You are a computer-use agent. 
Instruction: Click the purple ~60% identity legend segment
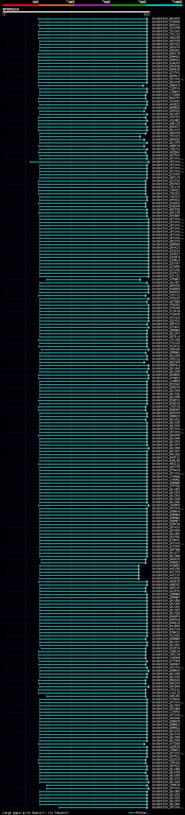click(x=92, y=5)
